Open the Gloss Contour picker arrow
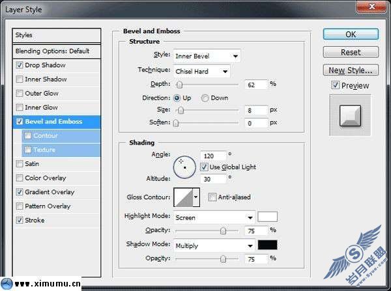 tap(196, 197)
